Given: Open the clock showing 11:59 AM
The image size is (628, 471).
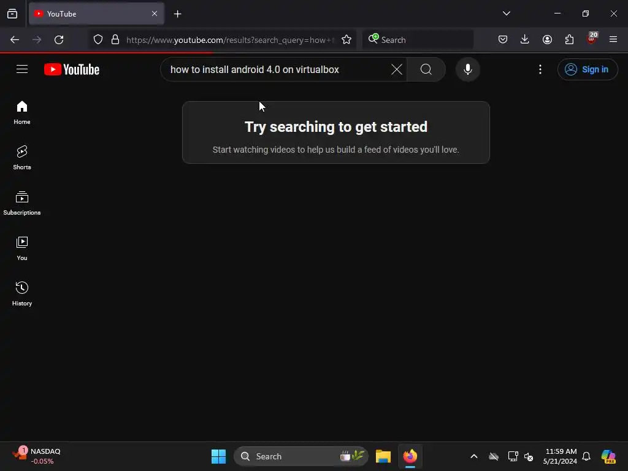Looking at the screenshot, I should [x=560, y=456].
